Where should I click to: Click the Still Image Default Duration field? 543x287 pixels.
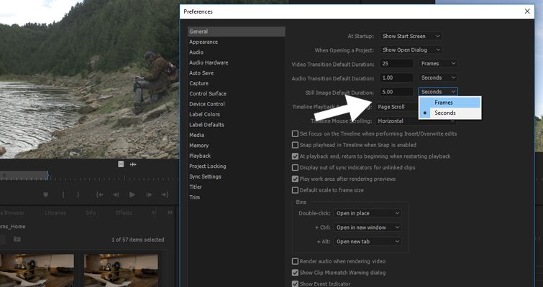pos(396,92)
